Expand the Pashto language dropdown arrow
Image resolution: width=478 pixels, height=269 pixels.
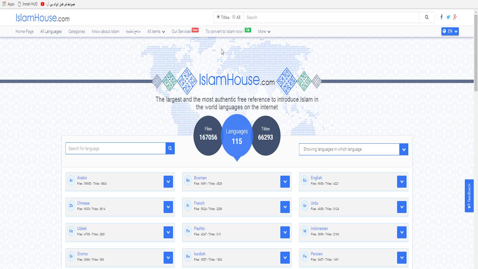click(x=285, y=232)
